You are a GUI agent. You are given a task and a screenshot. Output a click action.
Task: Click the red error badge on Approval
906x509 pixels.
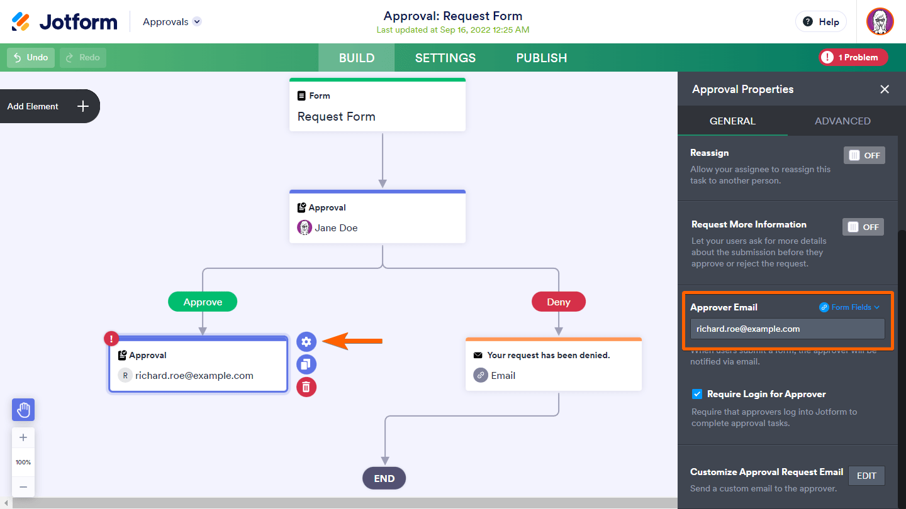pyautogui.click(x=111, y=339)
